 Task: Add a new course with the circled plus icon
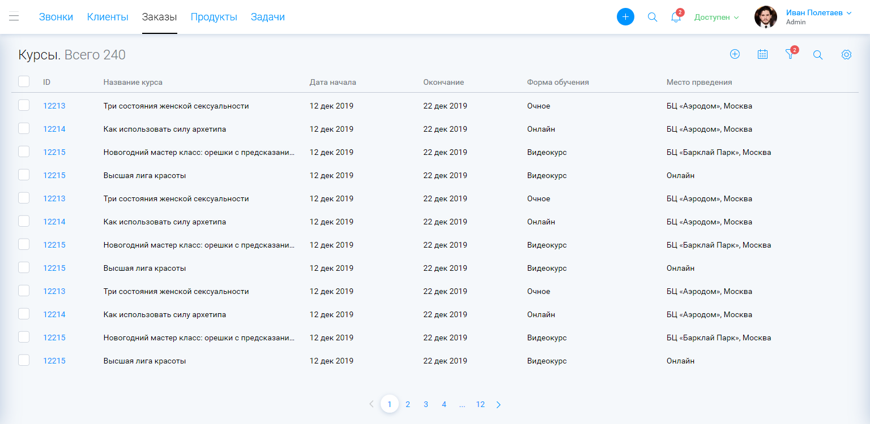coord(735,54)
